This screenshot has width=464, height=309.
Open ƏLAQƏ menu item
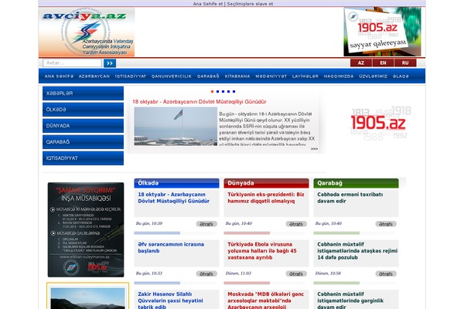point(401,76)
